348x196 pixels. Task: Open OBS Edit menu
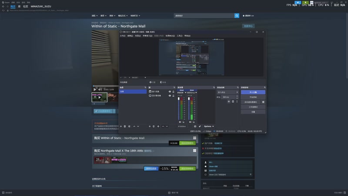click(130, 36)
